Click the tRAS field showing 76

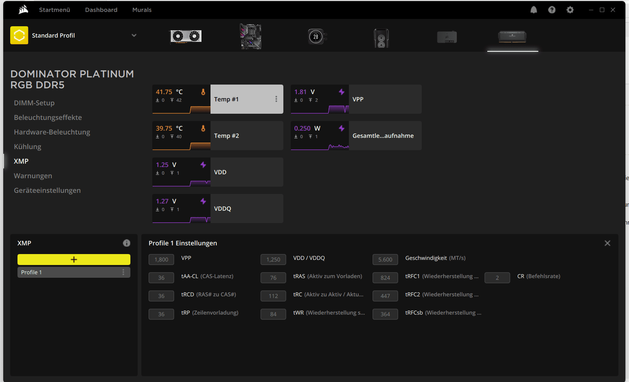273,278
